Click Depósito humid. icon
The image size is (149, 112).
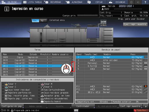pos(42,101)
